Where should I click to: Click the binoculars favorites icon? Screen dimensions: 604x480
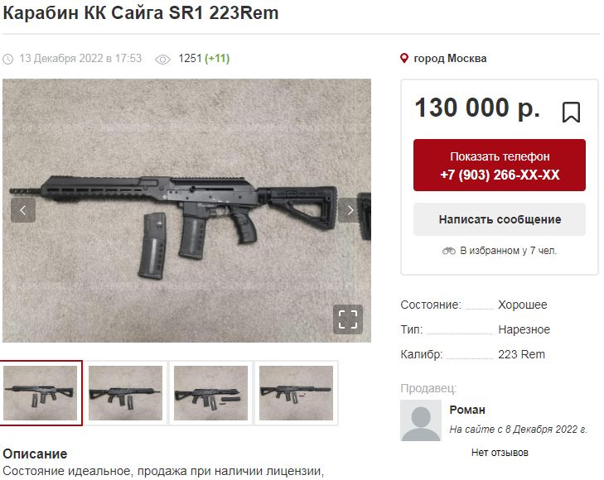449,251
